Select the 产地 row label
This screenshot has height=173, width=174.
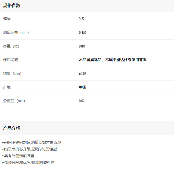7,87
